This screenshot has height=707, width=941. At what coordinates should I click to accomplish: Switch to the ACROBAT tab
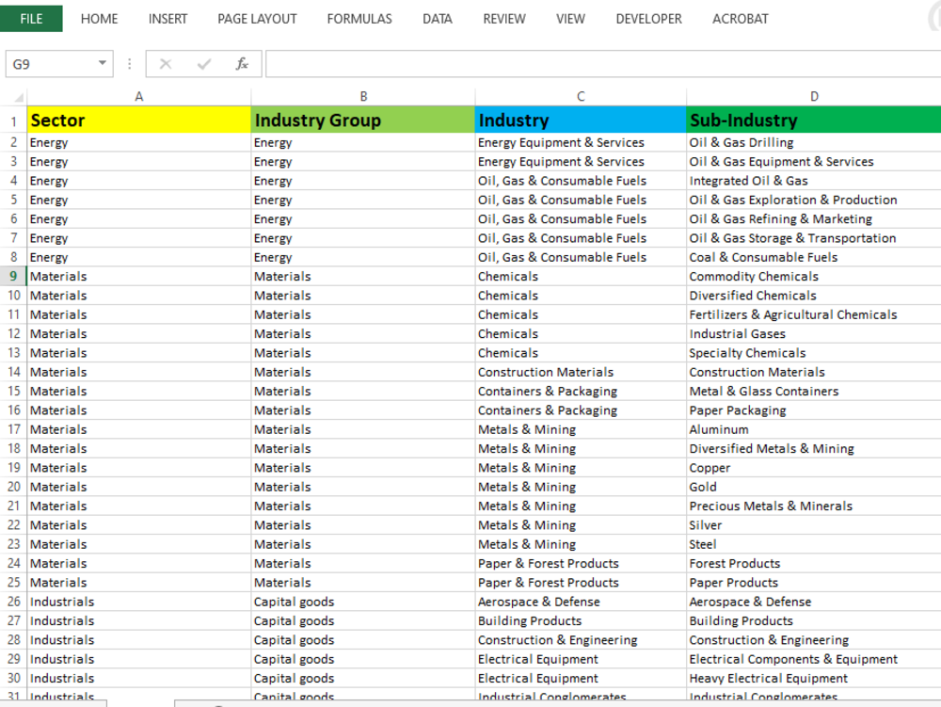pyautogui.click(x=740, y=19)
